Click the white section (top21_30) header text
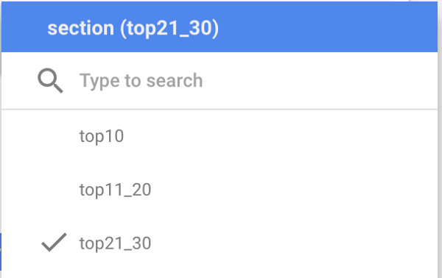 [x=133, y=29]
